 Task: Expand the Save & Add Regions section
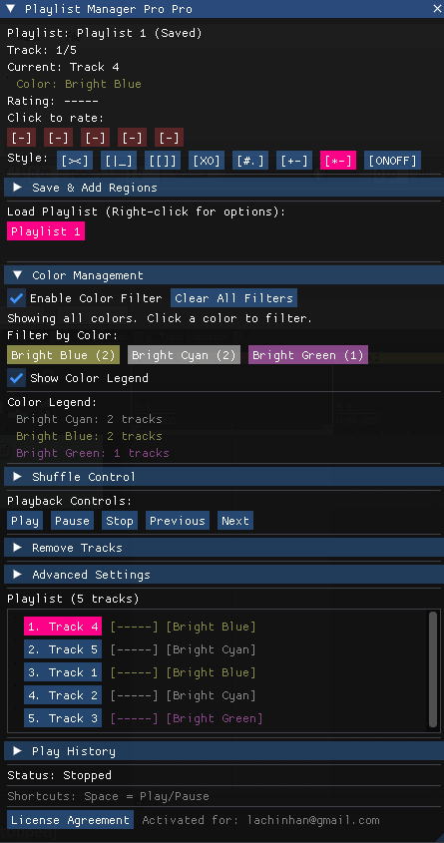click(223, 188)
